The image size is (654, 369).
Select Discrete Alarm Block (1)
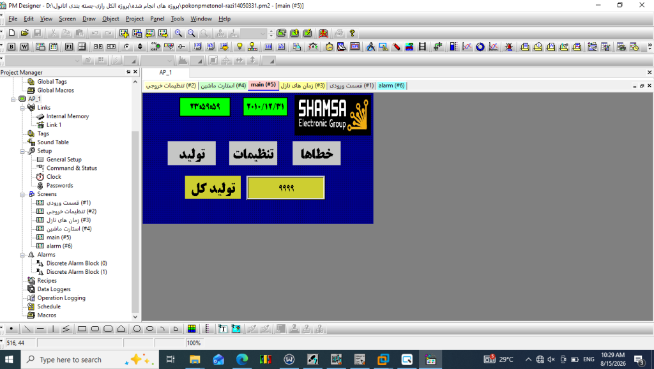(x=77, y=272)
